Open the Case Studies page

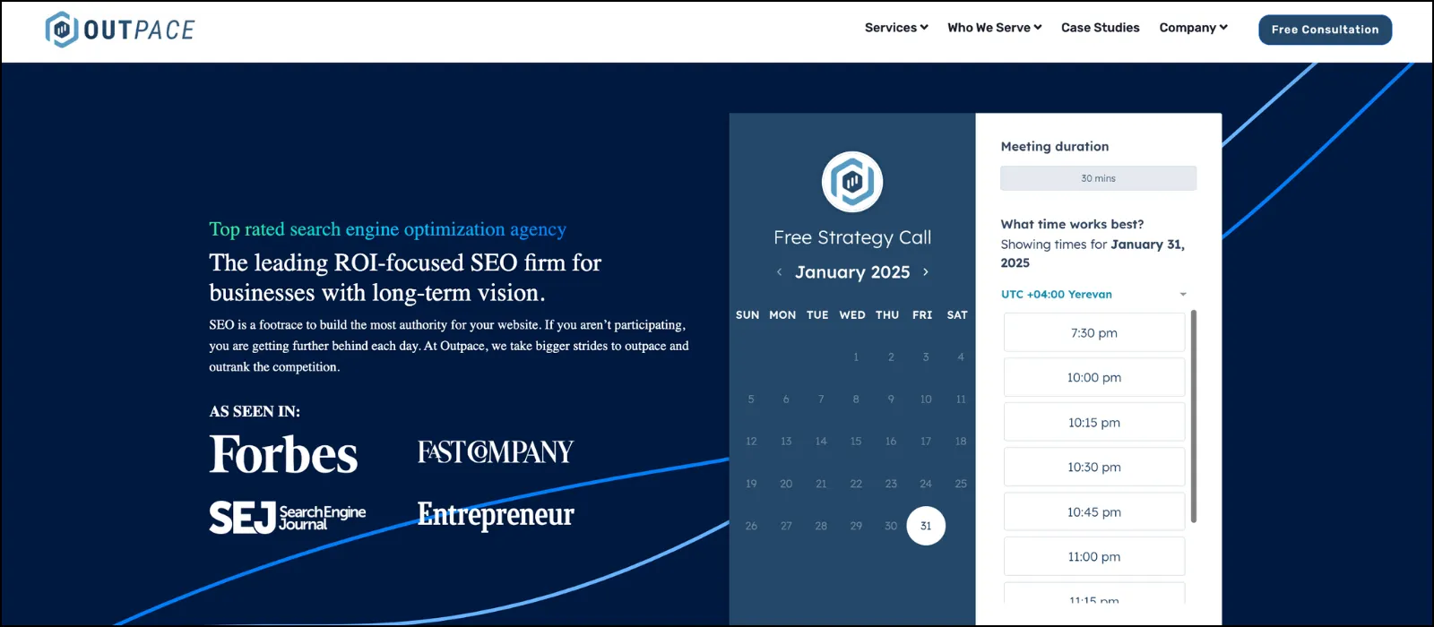(x=1101, y=28)
